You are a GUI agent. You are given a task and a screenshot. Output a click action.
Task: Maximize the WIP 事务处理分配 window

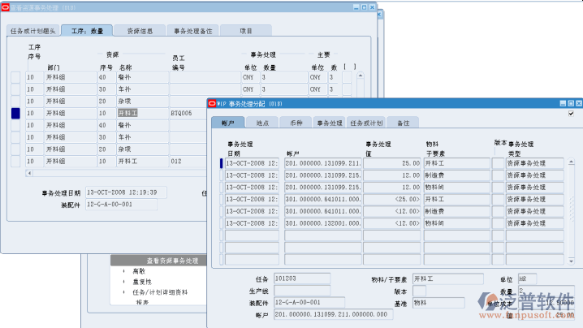570,104
